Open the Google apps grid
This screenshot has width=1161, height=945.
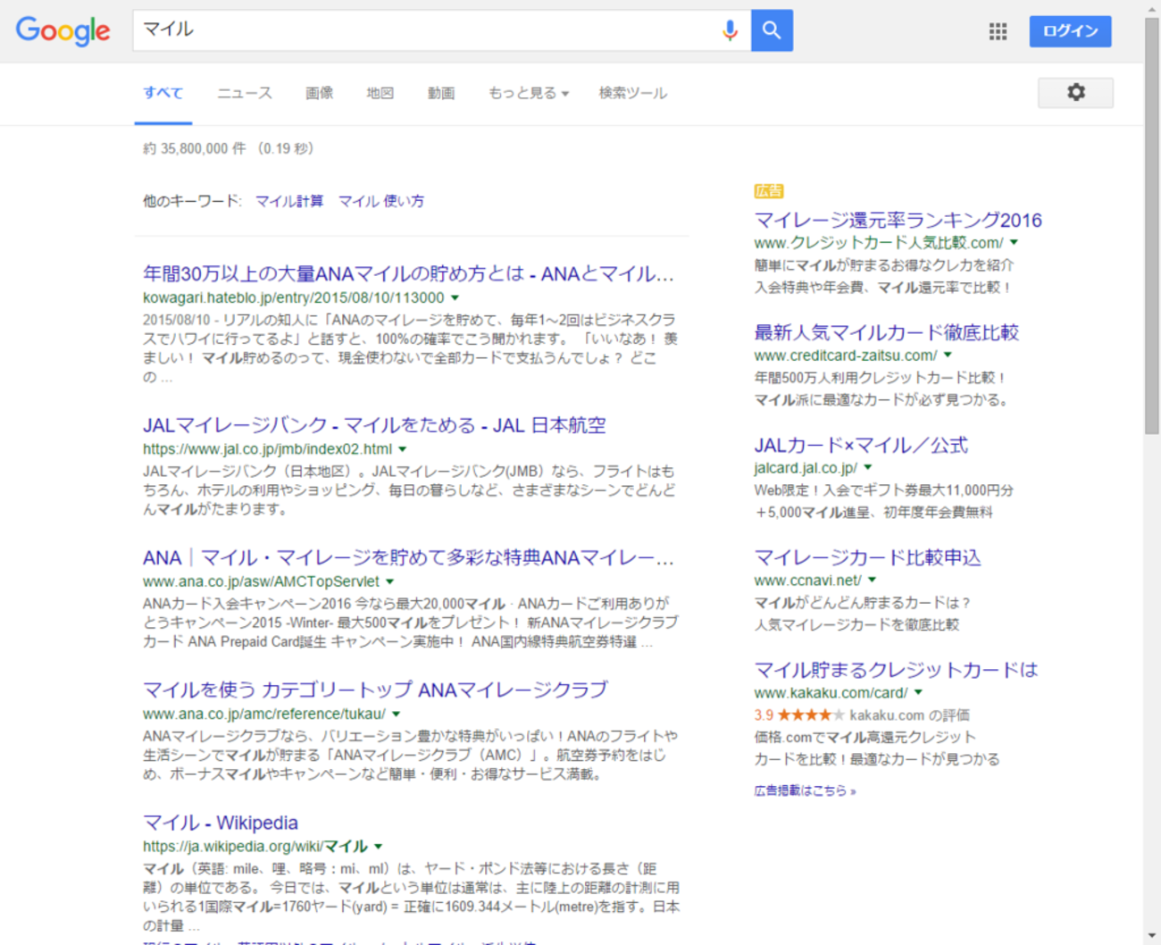tap(998, 31)
